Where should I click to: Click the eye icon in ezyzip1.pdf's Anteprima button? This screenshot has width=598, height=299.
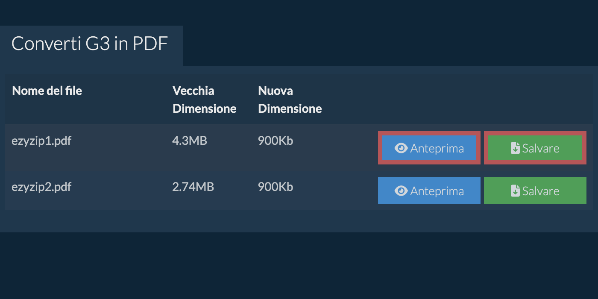click(401, 148)
